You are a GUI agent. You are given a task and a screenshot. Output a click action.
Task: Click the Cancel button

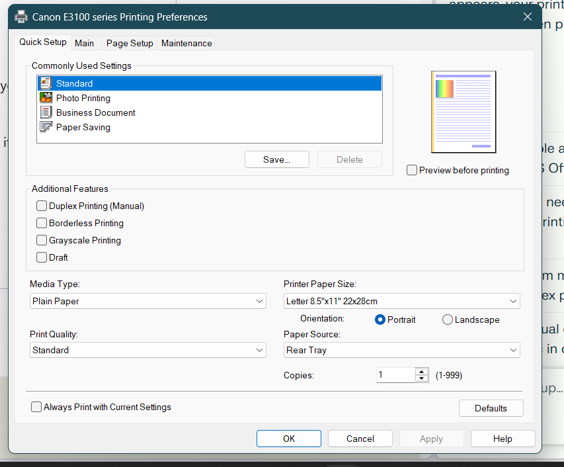(360, 439)
